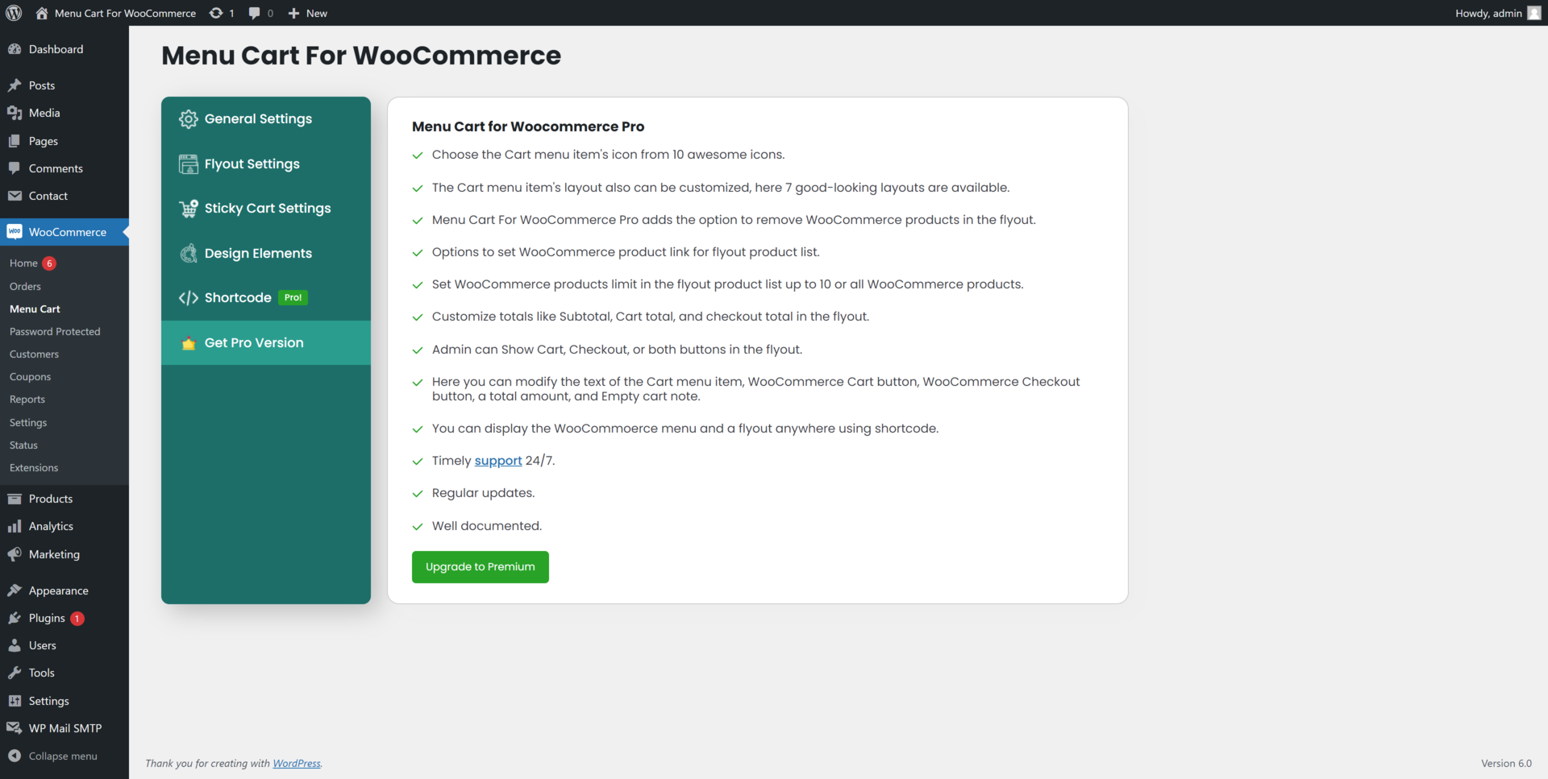Click the updates icon in admin bar

click(x=216, y=13)
